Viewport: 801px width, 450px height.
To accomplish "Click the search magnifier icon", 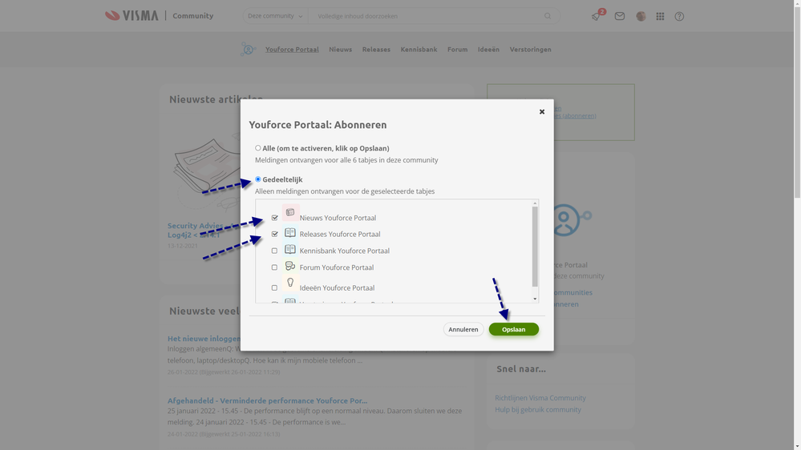I will [548, 16].
